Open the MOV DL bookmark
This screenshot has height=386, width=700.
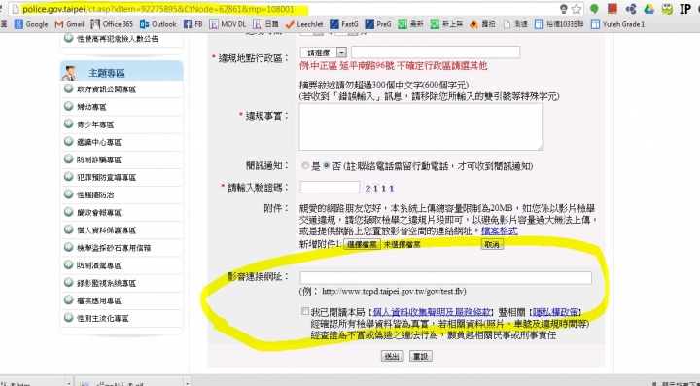(227, 24)
